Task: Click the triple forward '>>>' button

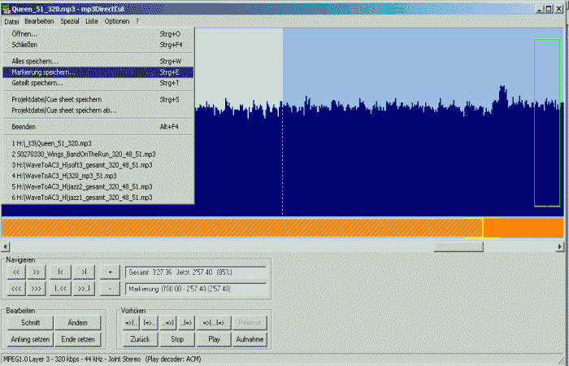Action: [x=37, y=288]
